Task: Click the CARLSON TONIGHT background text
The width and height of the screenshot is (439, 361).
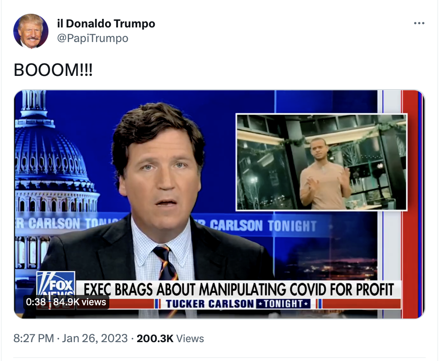Action: 263,226
